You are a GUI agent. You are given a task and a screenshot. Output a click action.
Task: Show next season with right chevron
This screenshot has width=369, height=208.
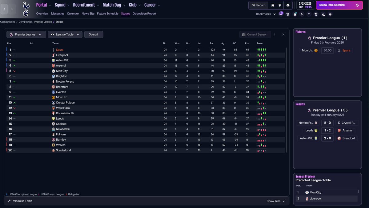(x=283, y=34)
